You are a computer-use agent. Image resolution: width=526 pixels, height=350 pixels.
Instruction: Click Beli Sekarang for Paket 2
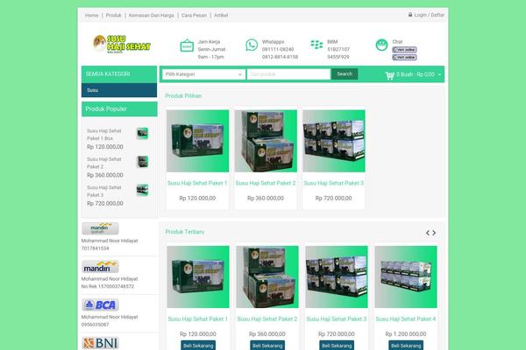tap(267, 346)
